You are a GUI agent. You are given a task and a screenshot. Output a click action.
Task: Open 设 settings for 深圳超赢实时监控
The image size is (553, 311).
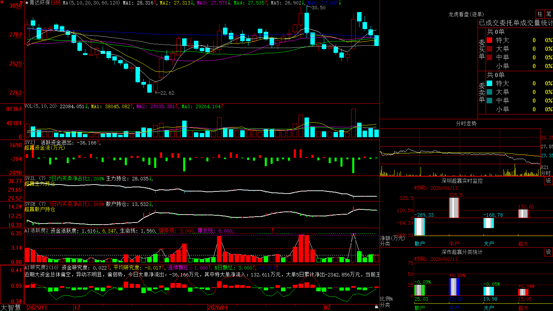549,181
